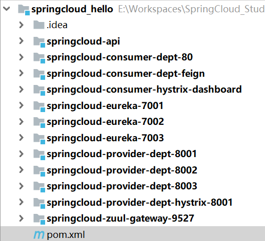Viewport: 265px width, 241px height.
Task: Click the springcloud-zuul-gateway-9527 module icon
Action: [x=39, y=219]
